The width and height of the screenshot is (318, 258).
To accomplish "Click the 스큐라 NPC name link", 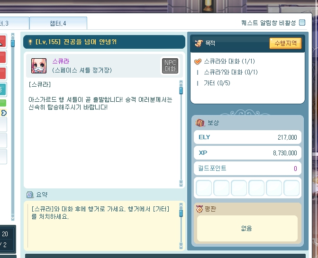I will (x=61, y=61).
